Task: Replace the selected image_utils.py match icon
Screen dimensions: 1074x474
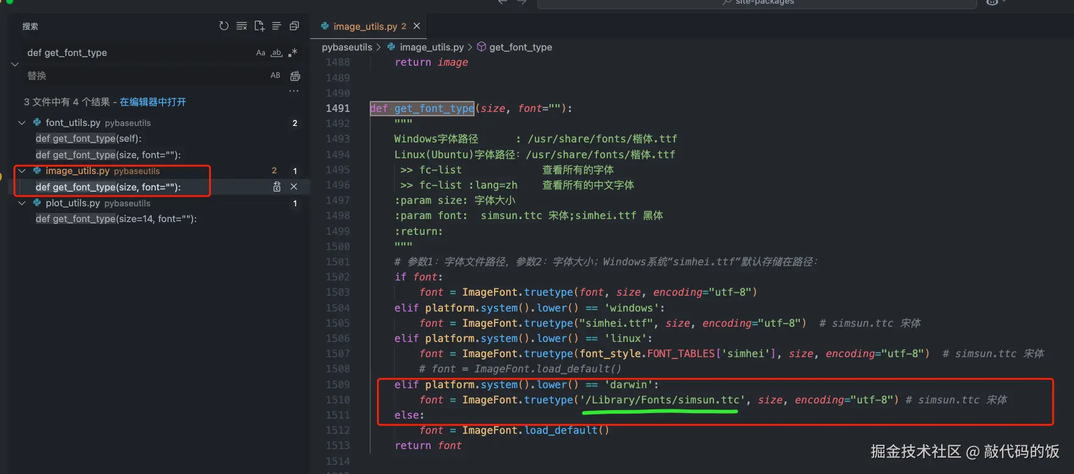Action: tap(277, 187)
